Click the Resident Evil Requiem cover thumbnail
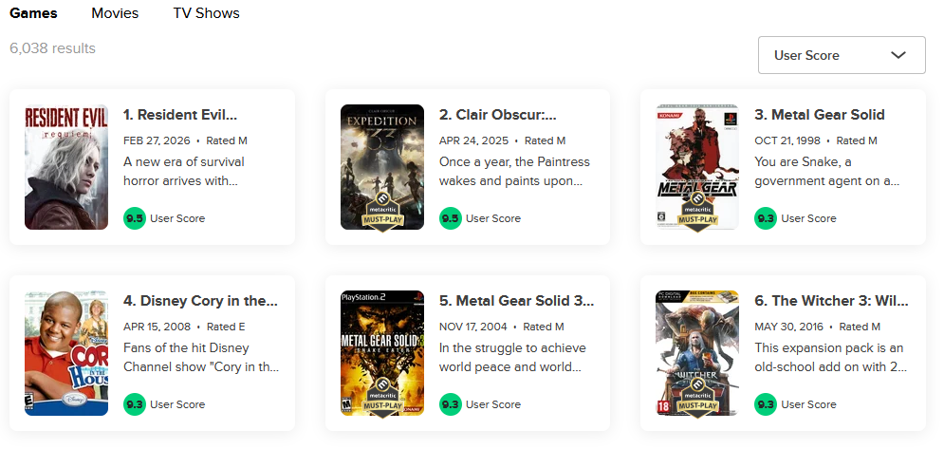This screenshot has height=449, width=944. tap(66, 167)
